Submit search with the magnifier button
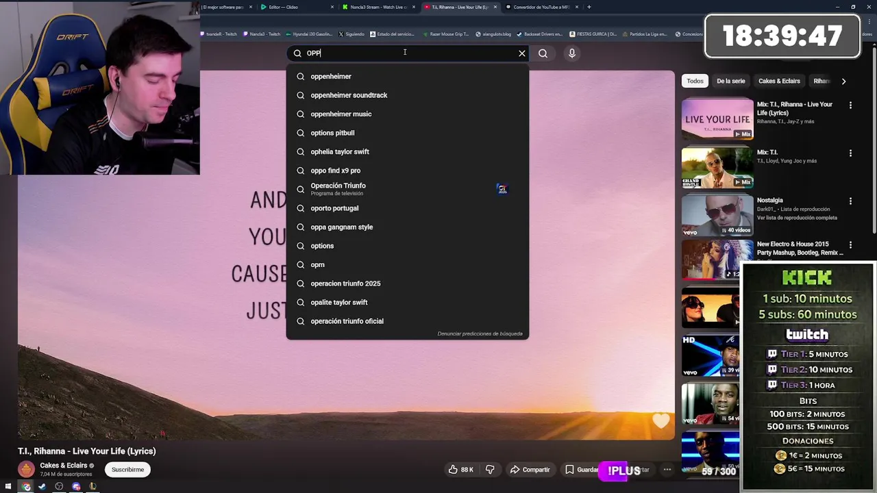 (x=543, y=53)
